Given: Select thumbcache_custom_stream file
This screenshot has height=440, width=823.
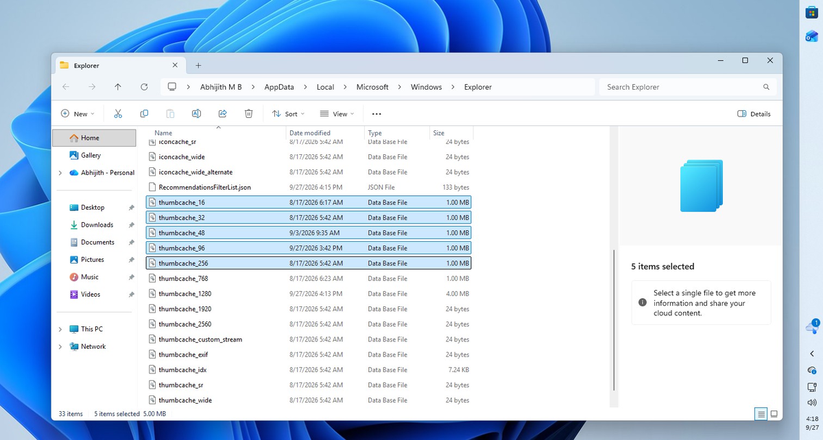Looking at the screenshot, I should pos(309,339).
